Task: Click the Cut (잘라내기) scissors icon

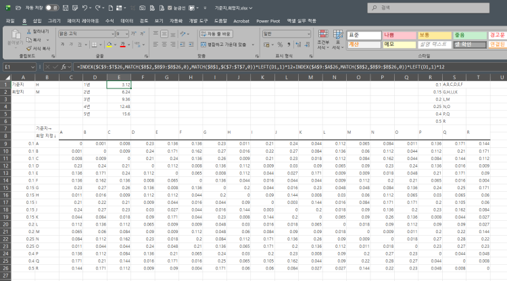Action: point(29,32)
